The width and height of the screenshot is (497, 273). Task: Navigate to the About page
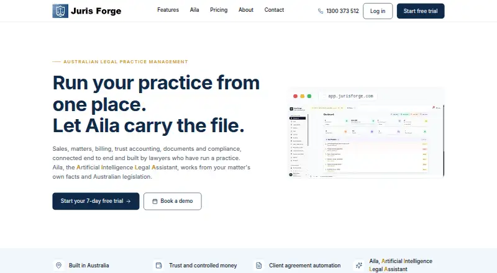246,10
